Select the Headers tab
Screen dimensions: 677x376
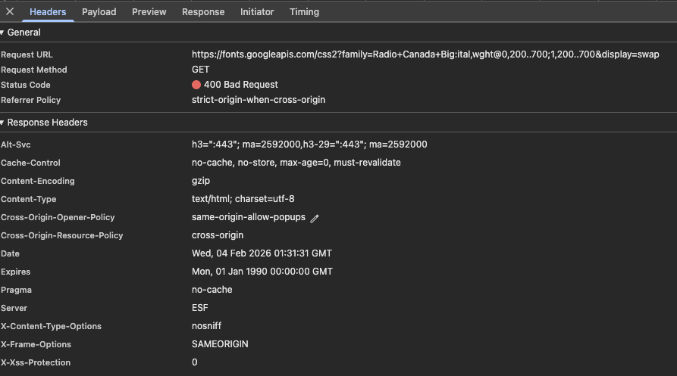pyautogui.click(x=48, y=12)
